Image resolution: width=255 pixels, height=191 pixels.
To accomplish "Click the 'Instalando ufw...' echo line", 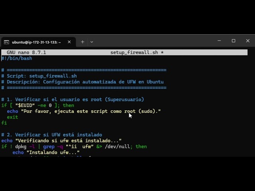I will (x=46, y=152).
